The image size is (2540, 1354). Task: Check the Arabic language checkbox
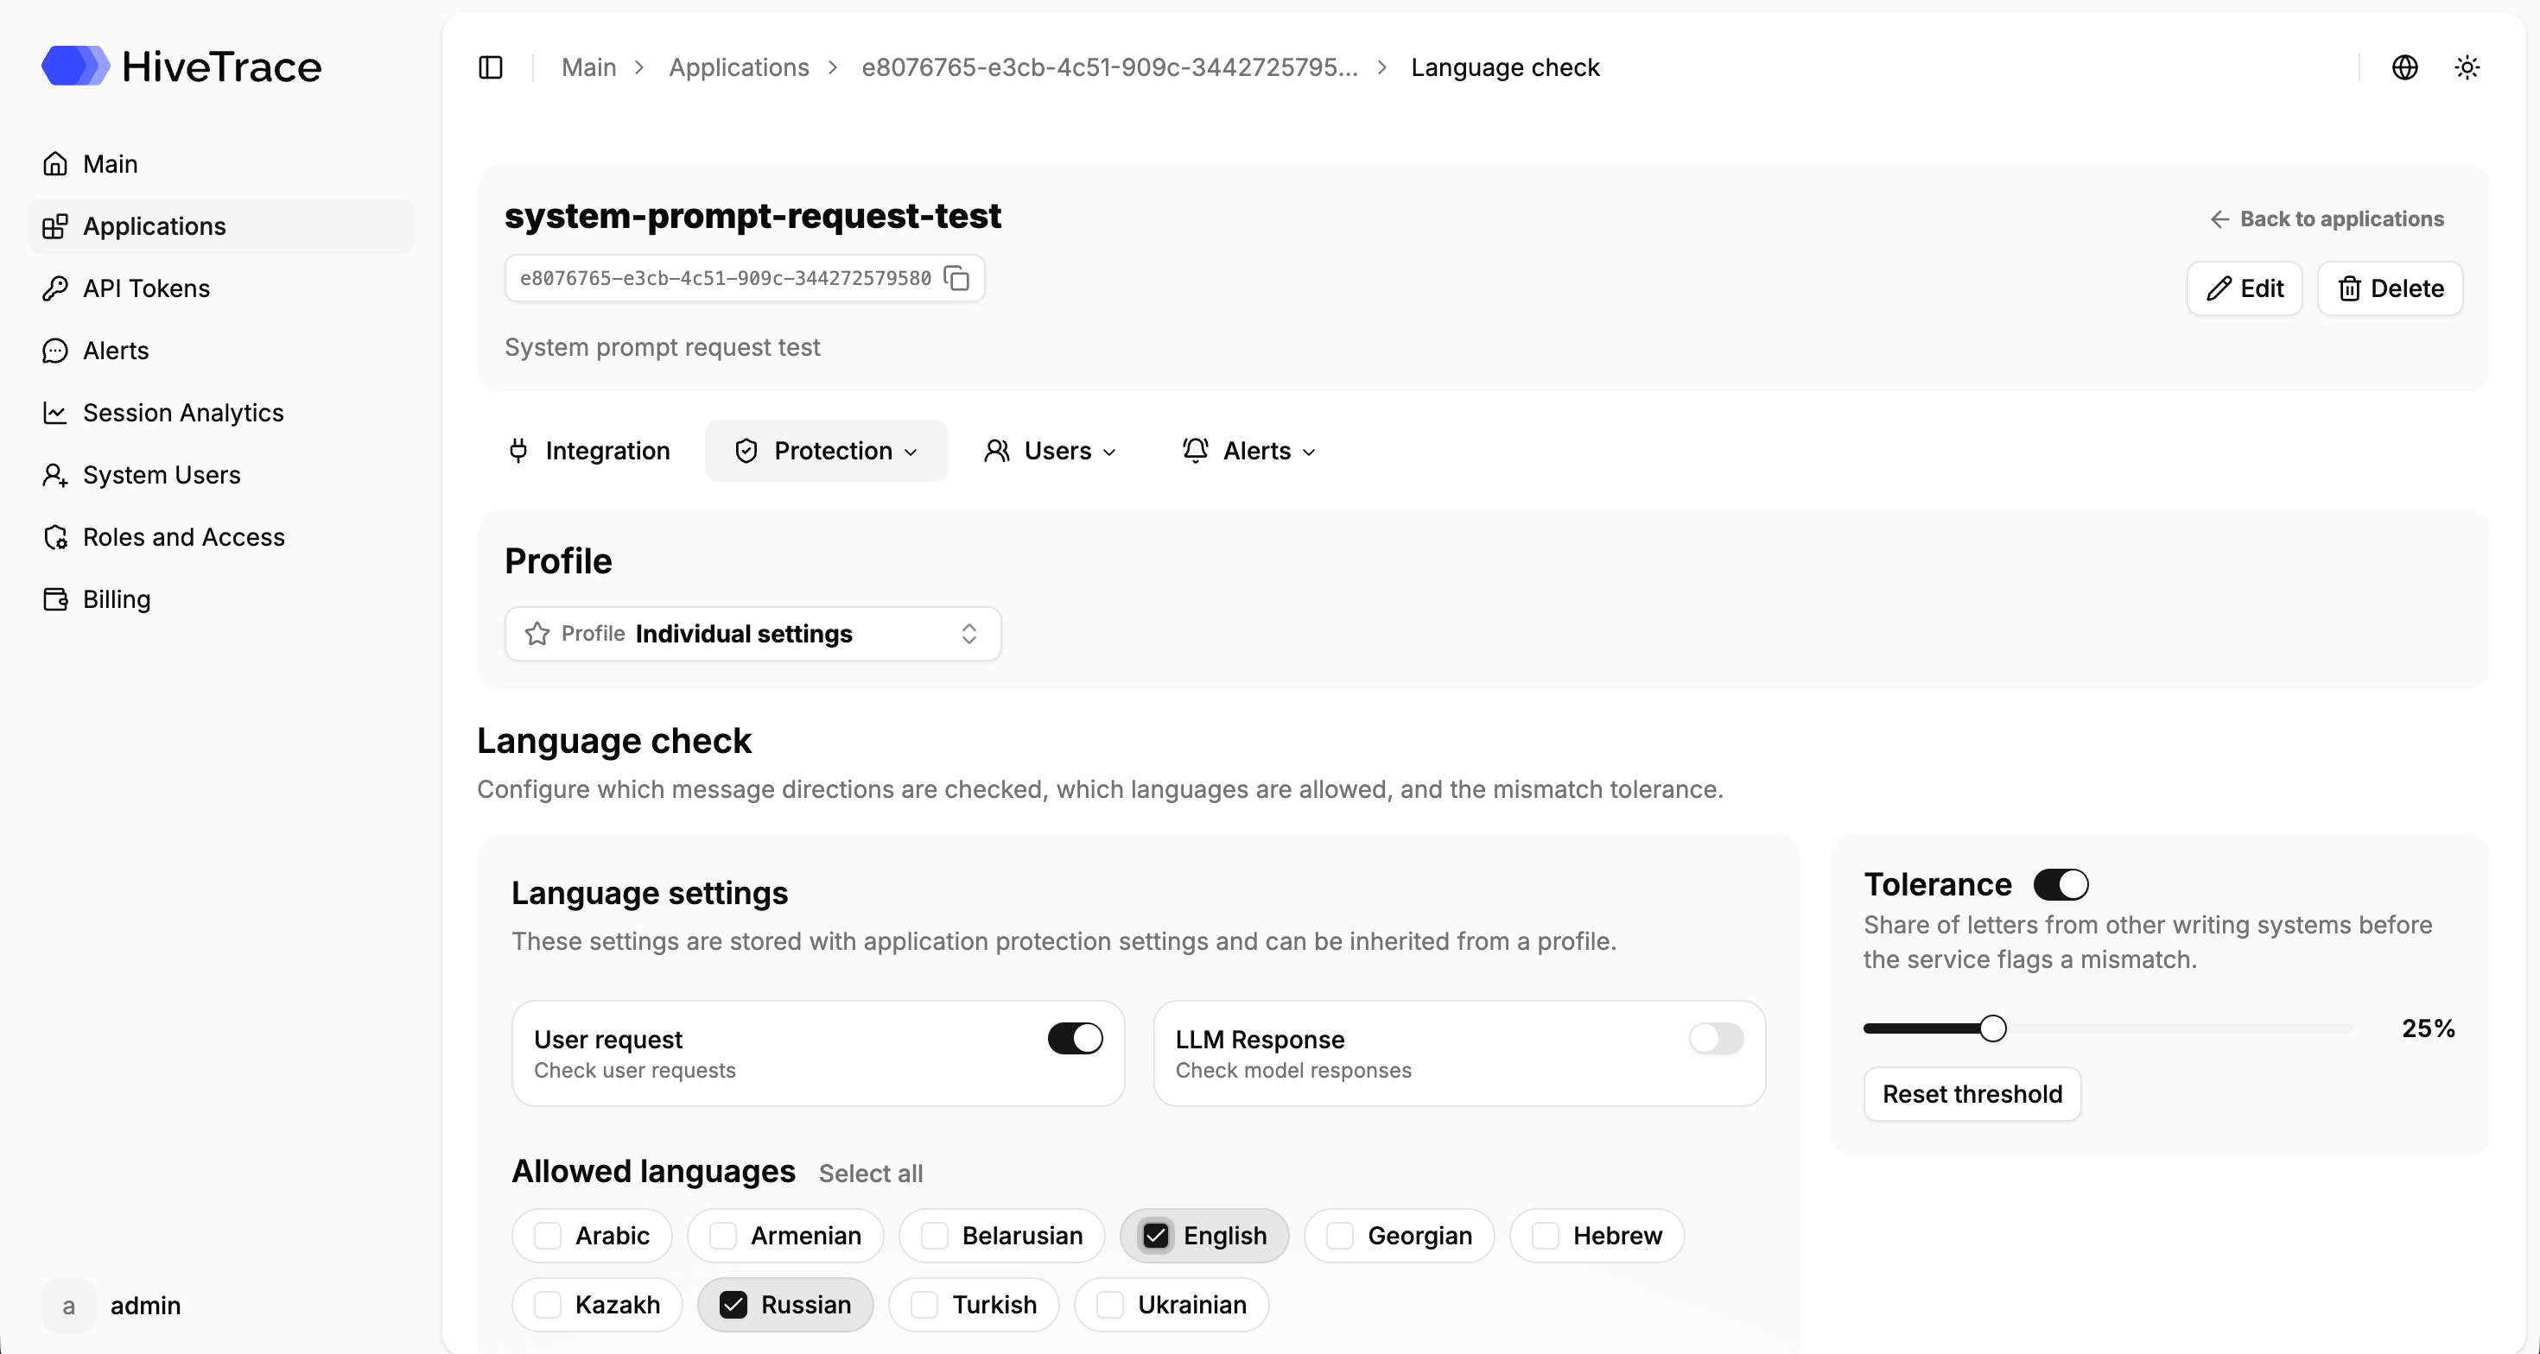click(x=547, y=1235)
